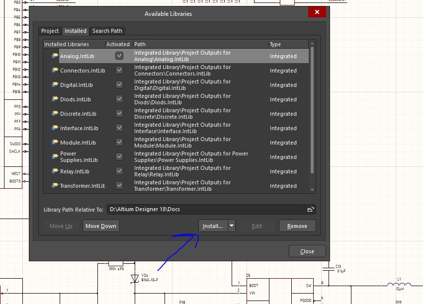The height and width of the screenshot is (304, 423).
Task: Open the Install button dropdown arrow
Action: point(232,226)
